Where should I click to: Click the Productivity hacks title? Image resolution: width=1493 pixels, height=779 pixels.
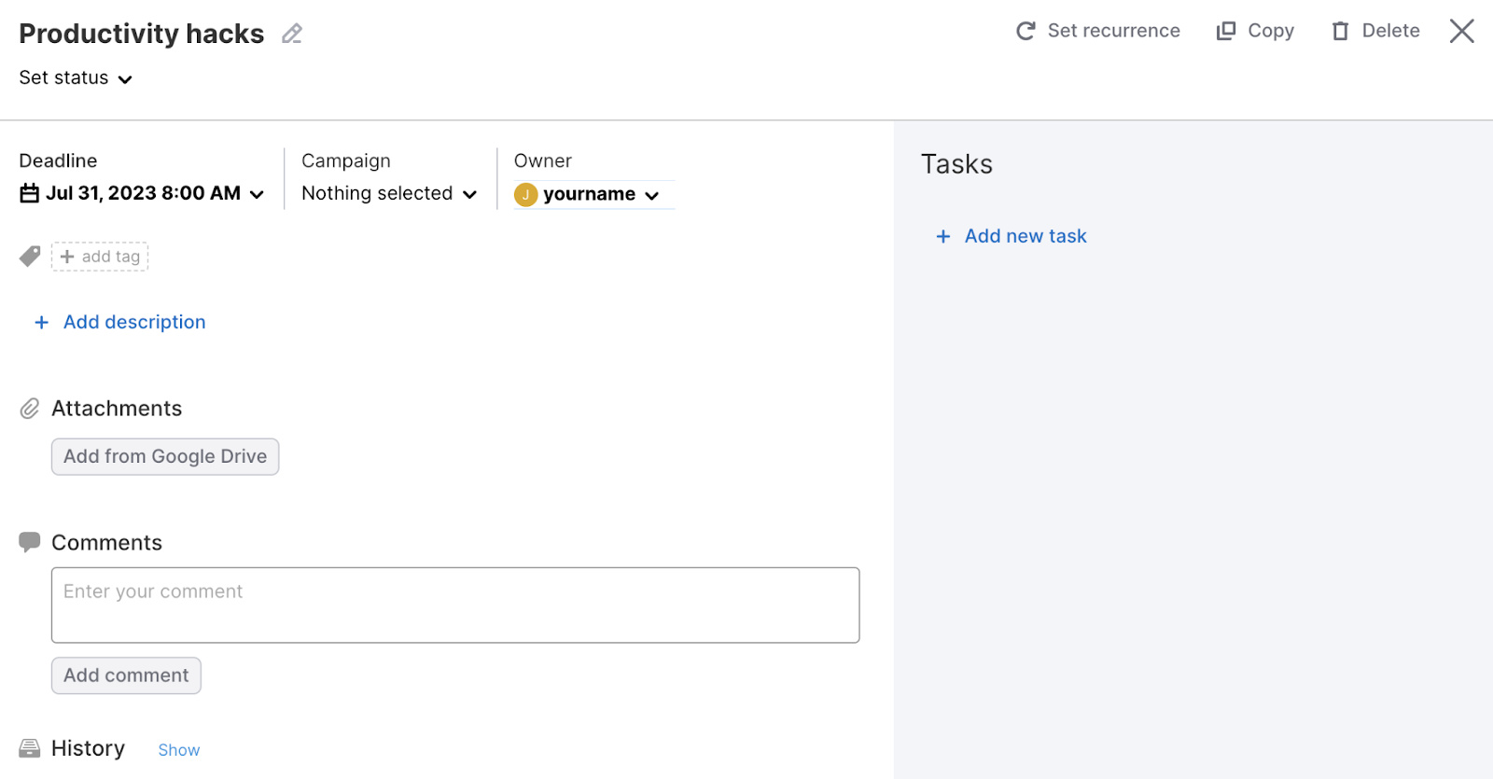142,34
